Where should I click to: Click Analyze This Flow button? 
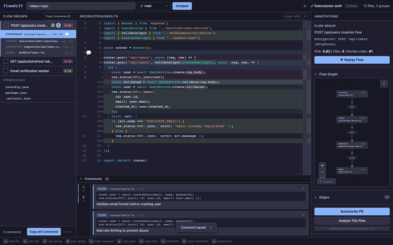352,221
